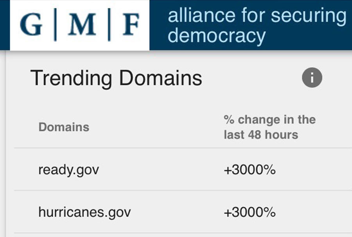Screen dimensions: 352x237
Task: Click the letter M in the logo
Action: [x=82, y=25]
